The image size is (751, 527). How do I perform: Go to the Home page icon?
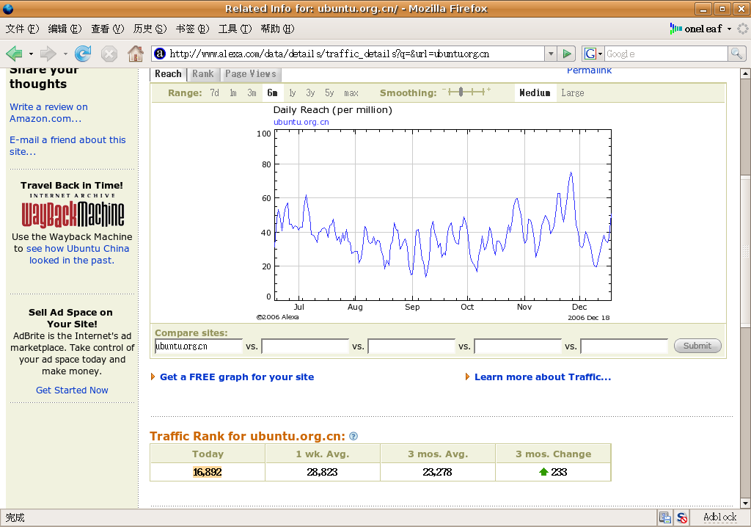(136, 54)
